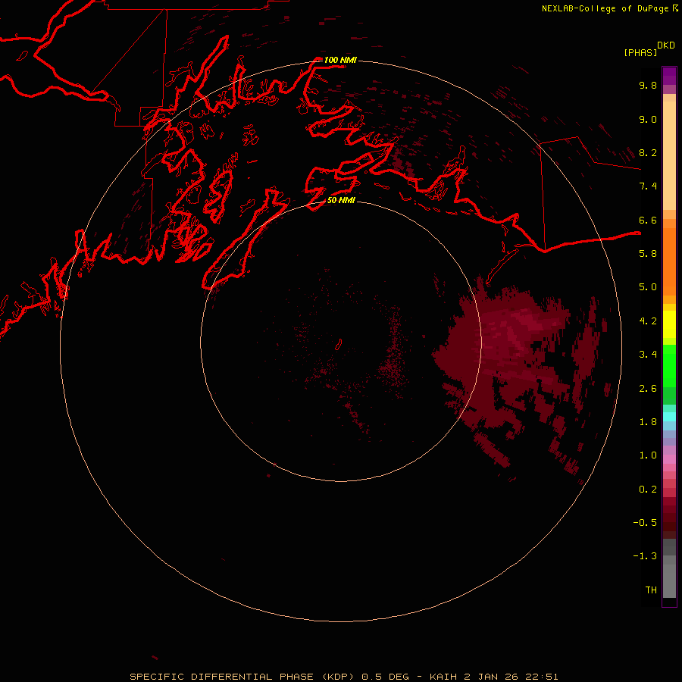Click the TH threshold label on scale

[651, 590]
